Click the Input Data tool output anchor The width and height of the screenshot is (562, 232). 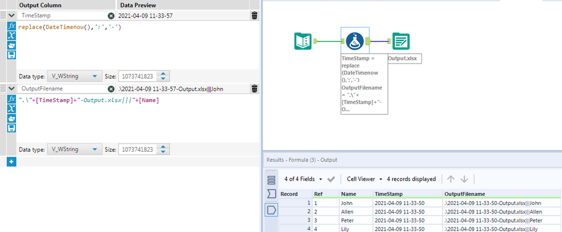point(315,41)
